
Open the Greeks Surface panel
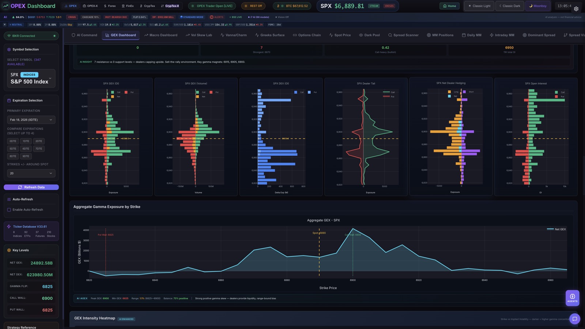pos(270,35)
